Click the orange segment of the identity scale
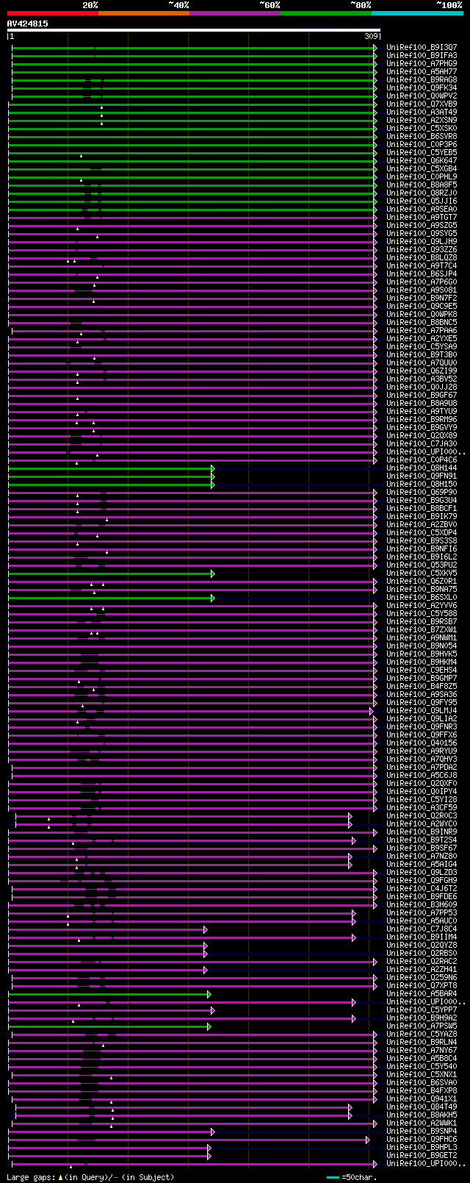Image resolution: width=470 pixels, height=1183 pixels. (144, 13)
